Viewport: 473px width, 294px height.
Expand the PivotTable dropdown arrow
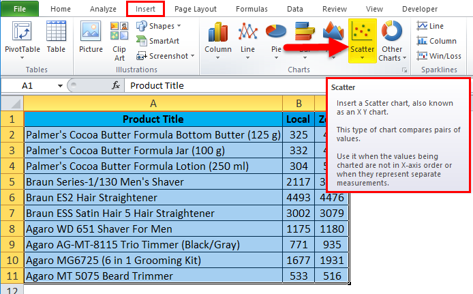[x=22, y=58]
